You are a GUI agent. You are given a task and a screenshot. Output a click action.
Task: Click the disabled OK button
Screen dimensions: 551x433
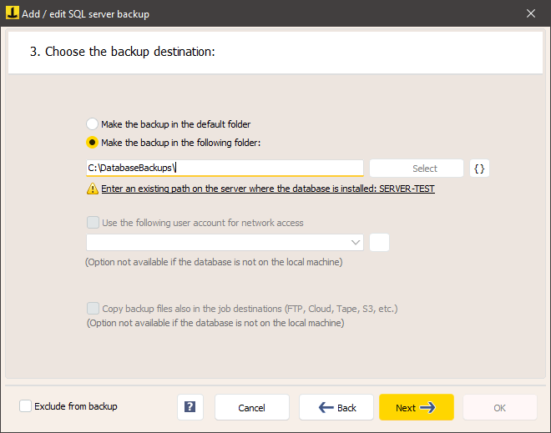(500, 407)
